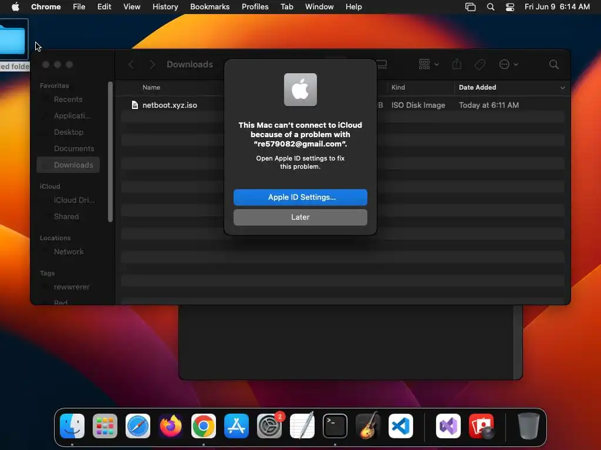Select Desktop in Finder sidebar

point(68,132)
